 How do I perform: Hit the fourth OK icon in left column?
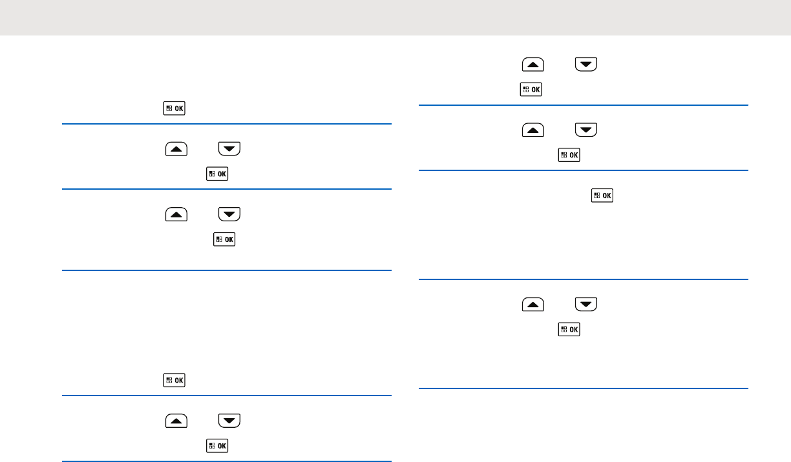(x=174, y=380)
